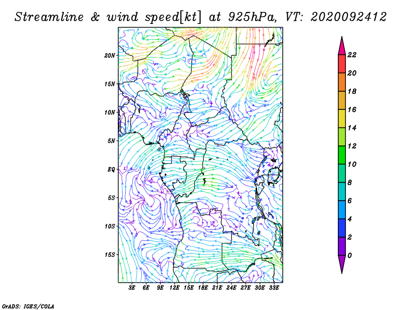Click the cyan 6-8 kt color band
The height and width of the screenshot is (310, 401).
(342, 192)
